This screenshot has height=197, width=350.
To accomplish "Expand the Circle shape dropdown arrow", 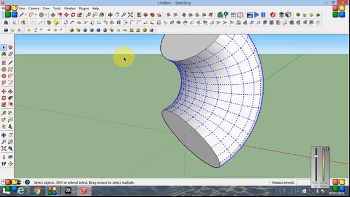I will tap(46, 15).
